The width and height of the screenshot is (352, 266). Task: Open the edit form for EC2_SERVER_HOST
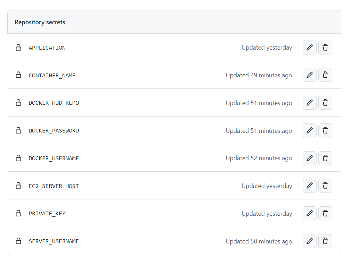pyautogui.click(x=309, y=186)
